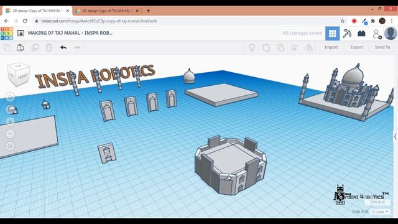Open a new browser tab
The image size is (398, 224).
tap(148, 11)
